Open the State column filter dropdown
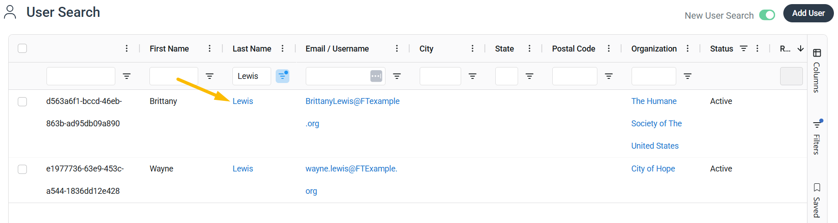 (530, 76)
